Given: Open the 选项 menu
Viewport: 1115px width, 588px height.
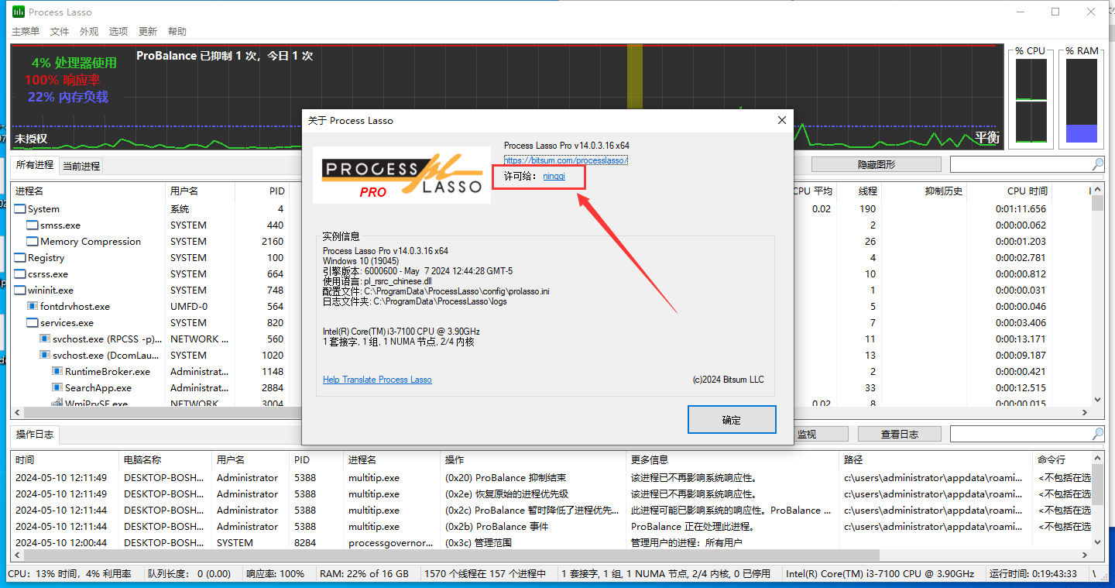Looking at the screenshot, I should pyautogui.click(x=118, y=31).
